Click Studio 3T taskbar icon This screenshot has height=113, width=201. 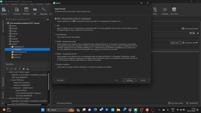click(x=136, y=110)
